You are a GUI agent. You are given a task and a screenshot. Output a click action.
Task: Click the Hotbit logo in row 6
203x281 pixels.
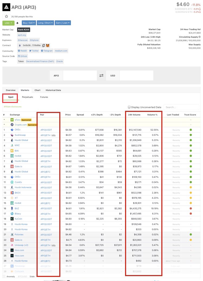click(x=12, y=156)
